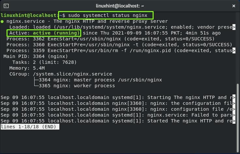
Task: Click the terminal scrollbar thumb
Action: coord(238,117)
